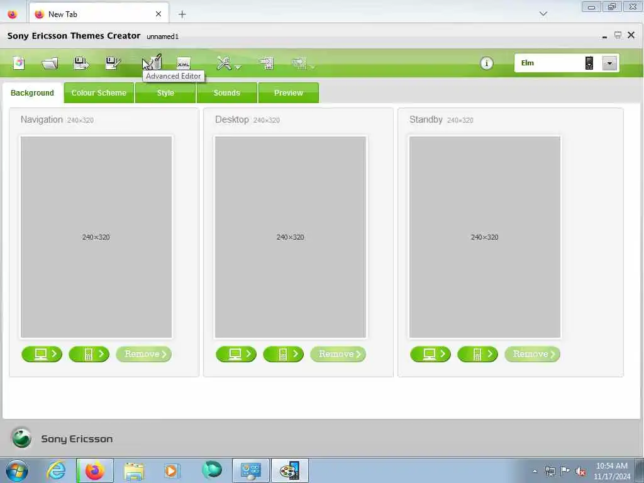Open the XML editor icon
644x483 pixels.
[x=183, y=64]
